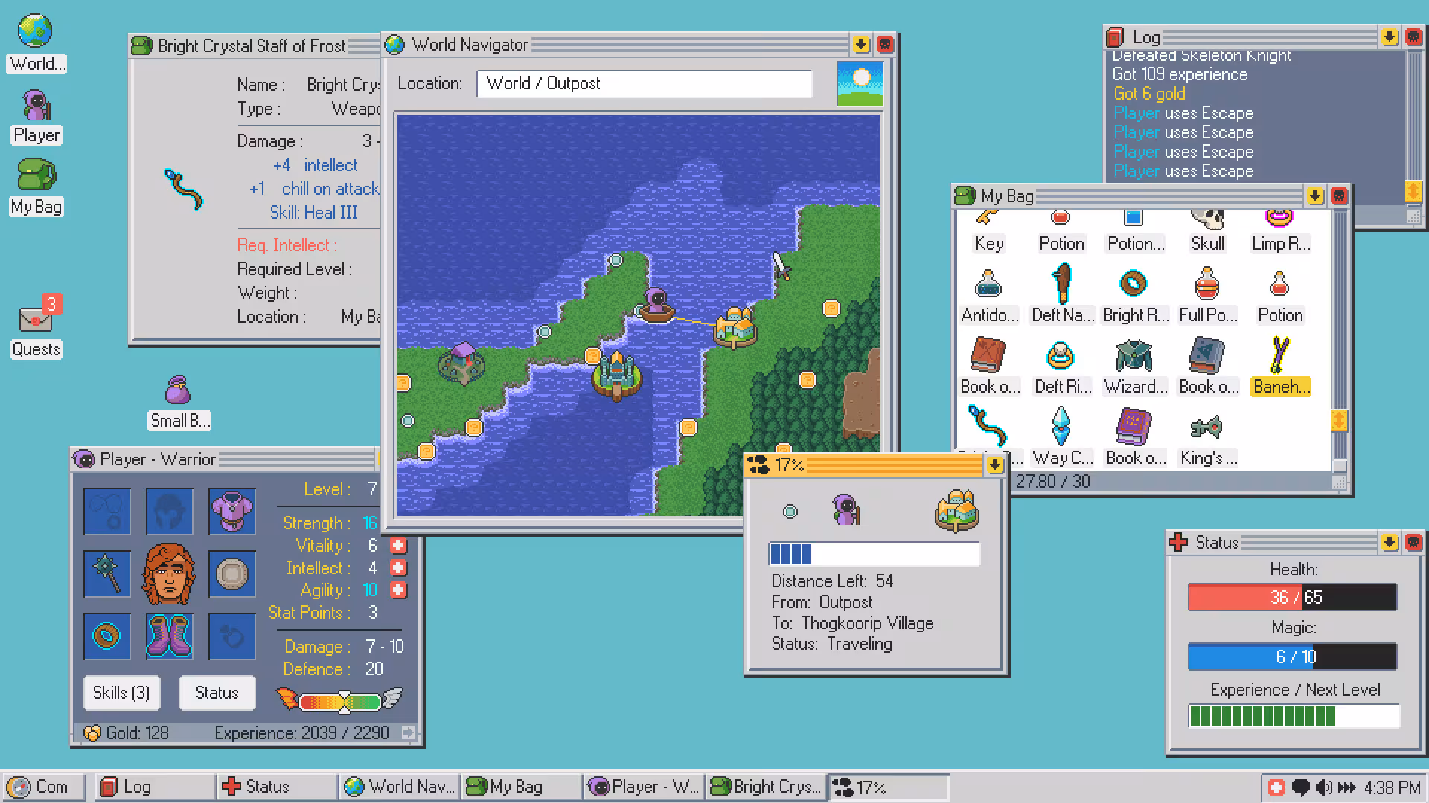1429x803 pixels.
Task: Click the sunny weather icon
Action: (860, 83)
